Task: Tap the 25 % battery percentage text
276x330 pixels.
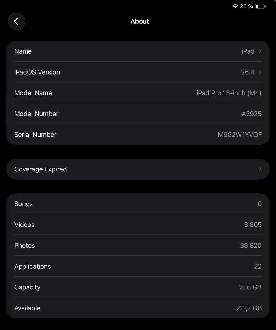Action: pos(246,6)
